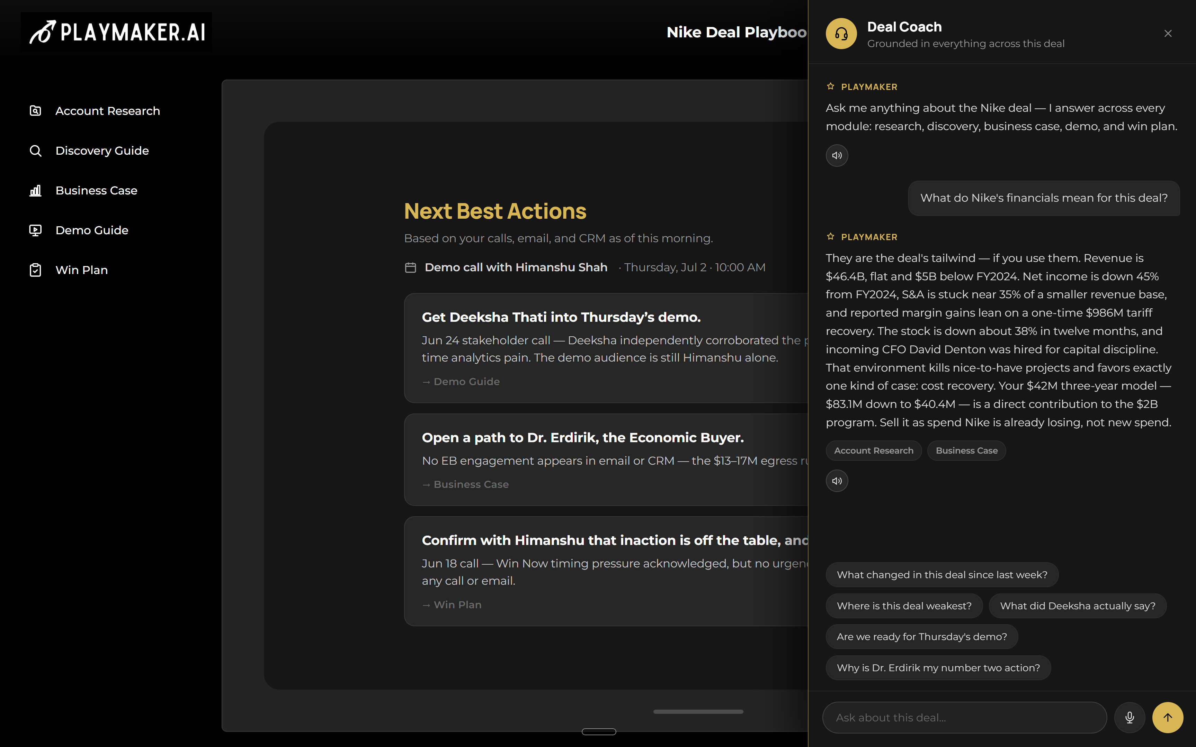The height and width of the screenshot is (747, 1196).
Task: Click the microphone voice input button
Action: click(x=1130, y=717)
